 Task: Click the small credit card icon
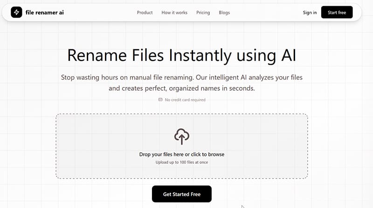coord(160,100)
